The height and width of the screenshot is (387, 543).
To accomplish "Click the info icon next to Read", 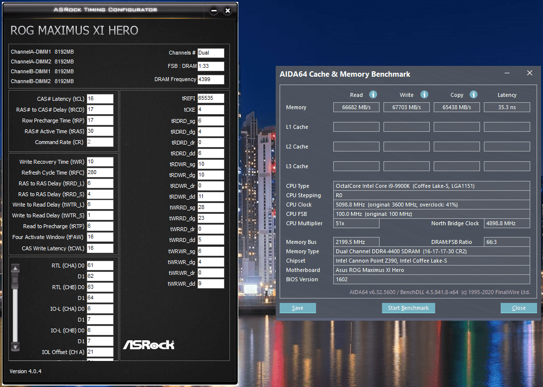I will 373,94.
